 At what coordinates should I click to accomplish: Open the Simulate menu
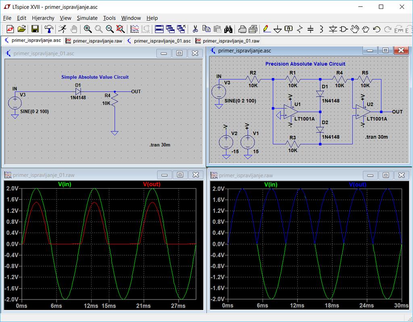click(x=87, y=18)
